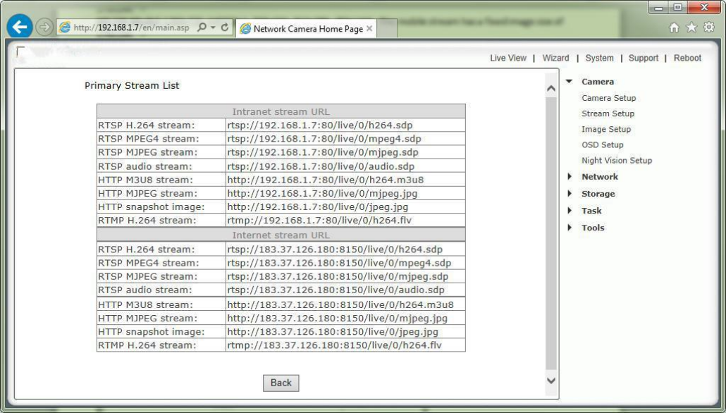Open System menu

(x=599, y=58)
